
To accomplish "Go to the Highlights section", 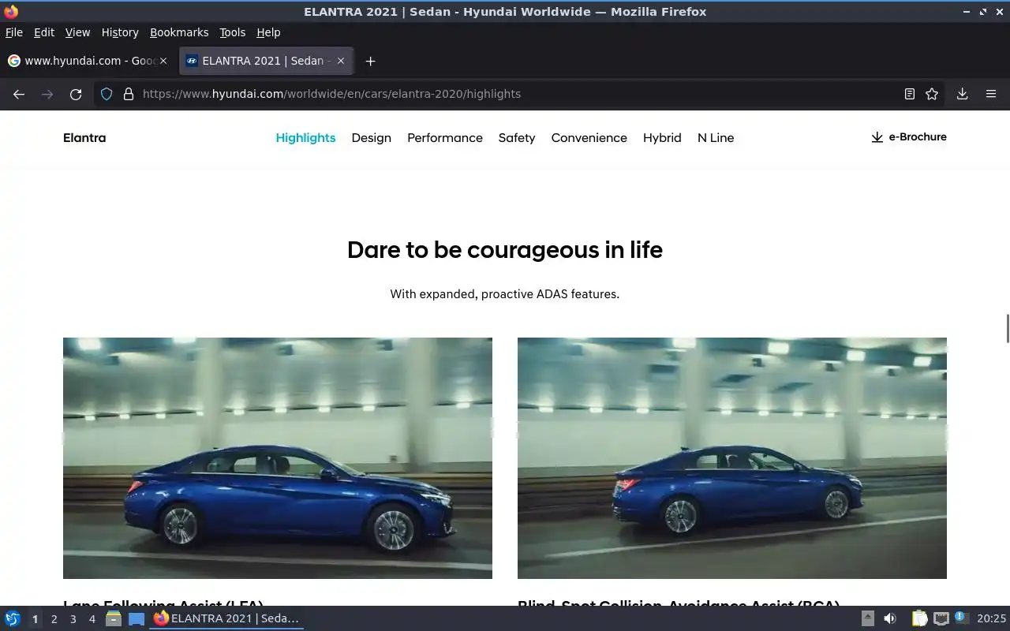I will tap(305, 137).
